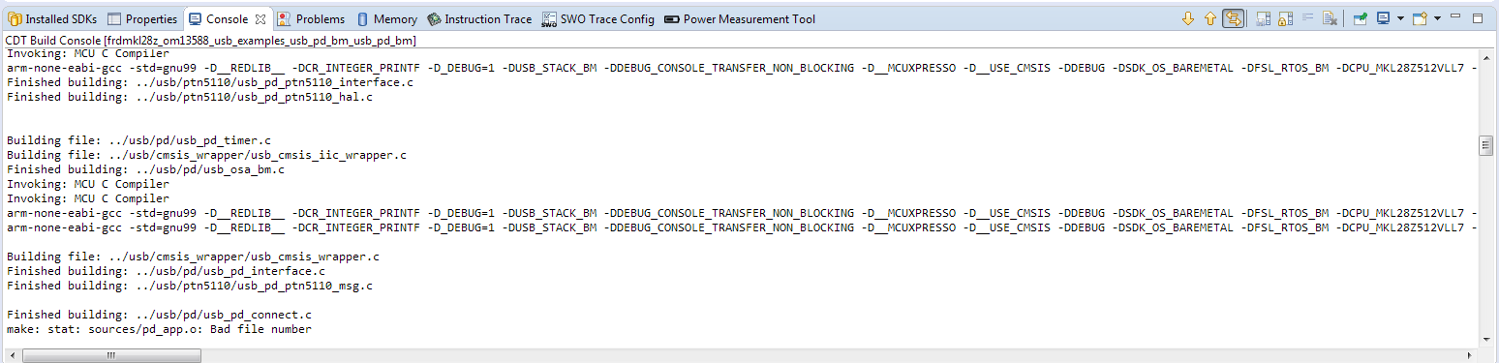Click the Show Next Error down arrow

tap(1188, 18)
